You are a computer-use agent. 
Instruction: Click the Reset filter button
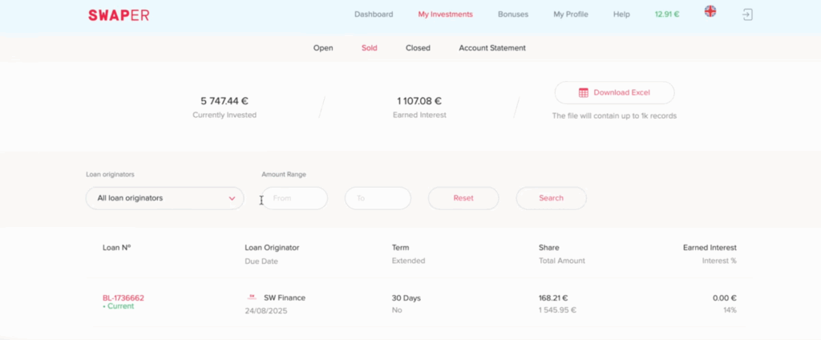click(463, 198)
